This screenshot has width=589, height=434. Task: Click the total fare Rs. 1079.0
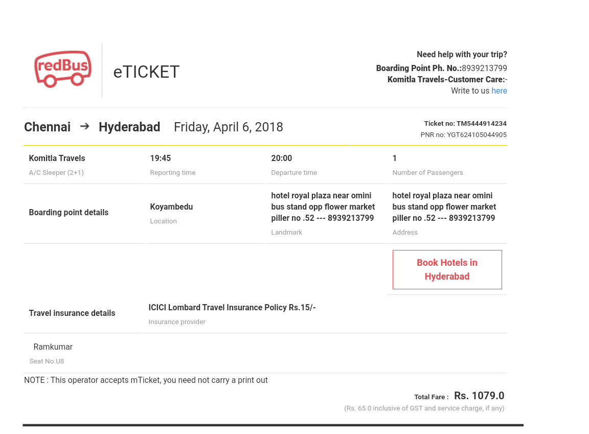479,396
